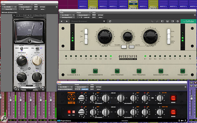The width and height of the screenshot is (197, 123).
Task: Toggle the bottom panel layout icon in Overstayer
Action: (x=167, y=21)
